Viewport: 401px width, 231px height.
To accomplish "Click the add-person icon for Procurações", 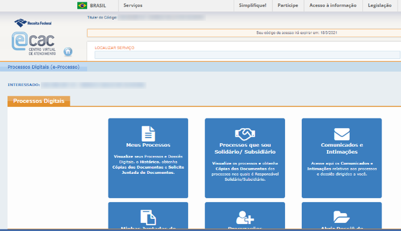I will [x=245, y=217].
